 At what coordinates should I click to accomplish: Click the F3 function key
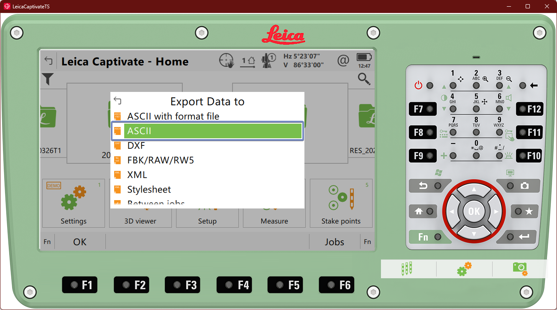coord(182,285)
